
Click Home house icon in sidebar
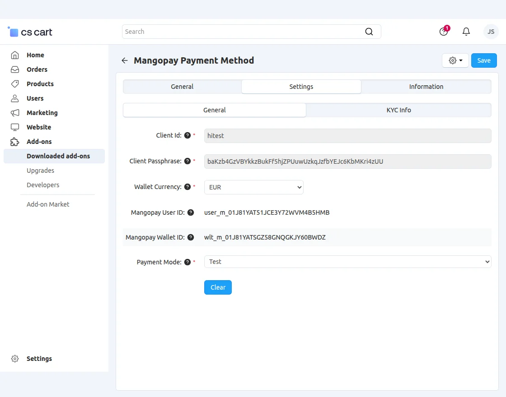[x=15, y=55]
